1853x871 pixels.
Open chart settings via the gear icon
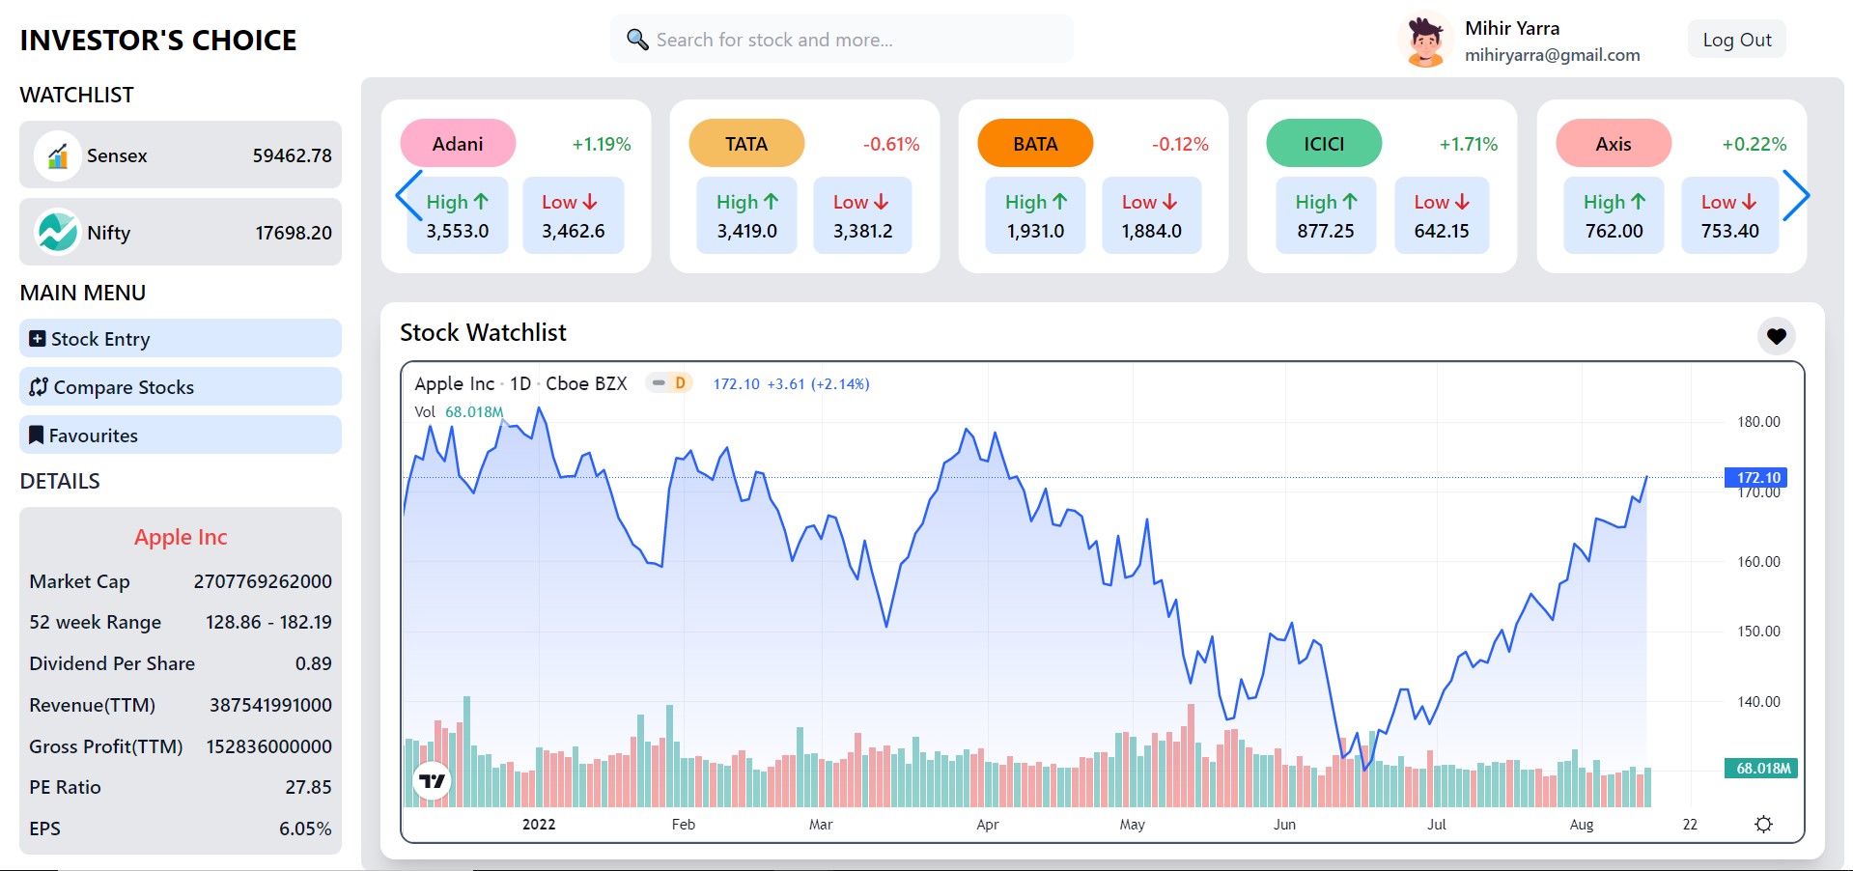[x=1763, y=824]
